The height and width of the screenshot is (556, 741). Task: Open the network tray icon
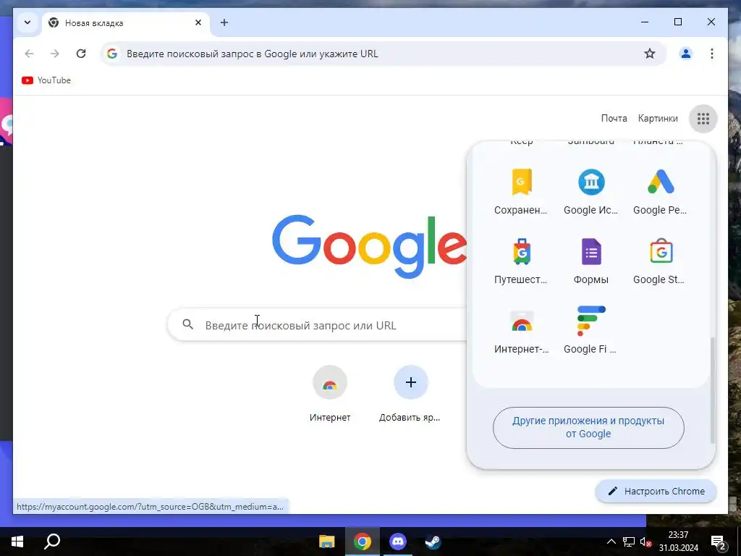coord(629,542)
